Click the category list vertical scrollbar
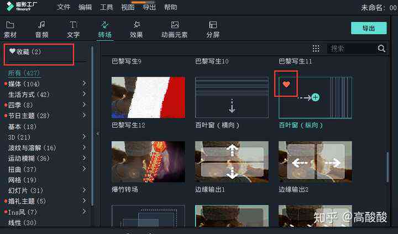The width and height of the screenshot is (398, 234). point(92,125)
